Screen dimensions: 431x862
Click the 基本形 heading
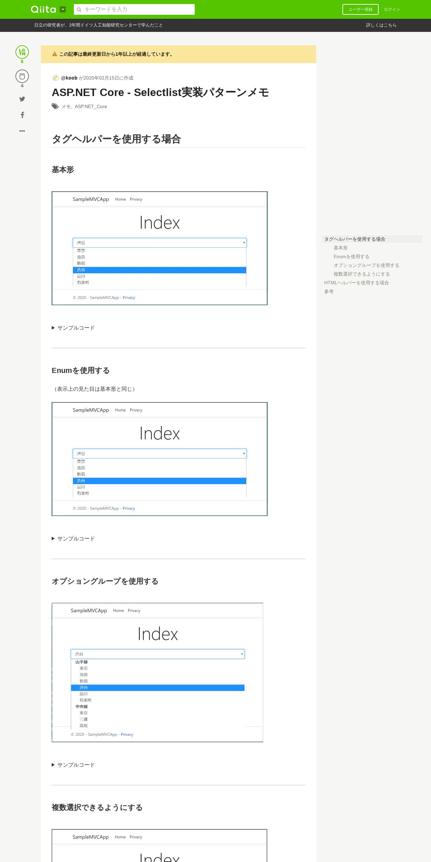coord(63,170)
